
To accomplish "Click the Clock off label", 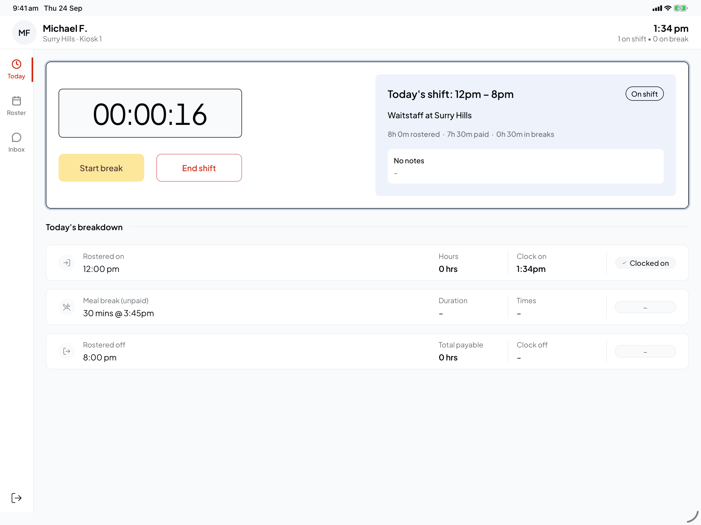I will [532, 345].
